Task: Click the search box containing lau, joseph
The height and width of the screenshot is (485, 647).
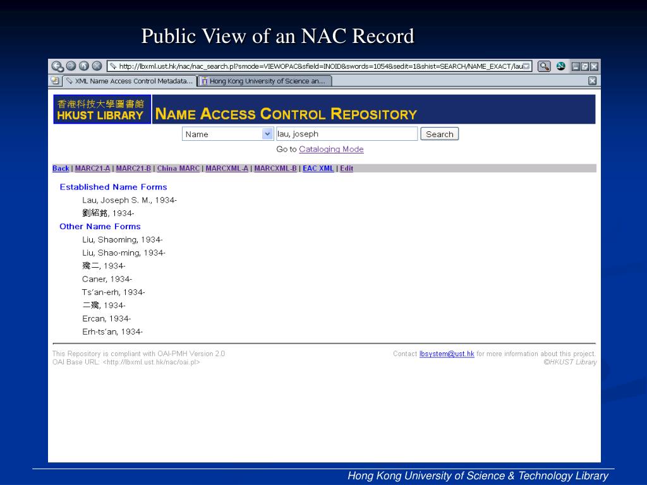Action: pos(347,134)
